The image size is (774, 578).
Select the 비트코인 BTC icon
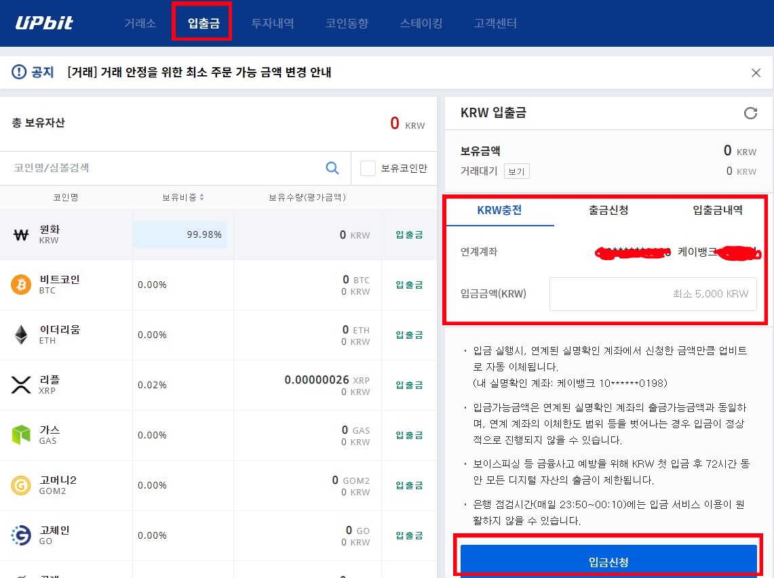(21, 285)
